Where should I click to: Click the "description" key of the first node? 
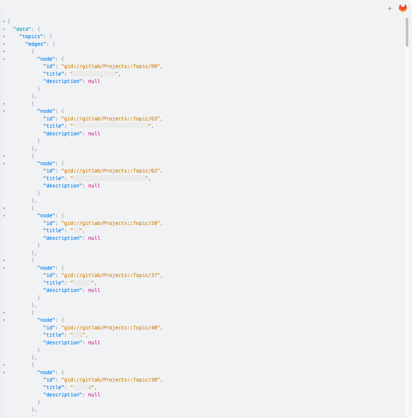pos(63,81)
